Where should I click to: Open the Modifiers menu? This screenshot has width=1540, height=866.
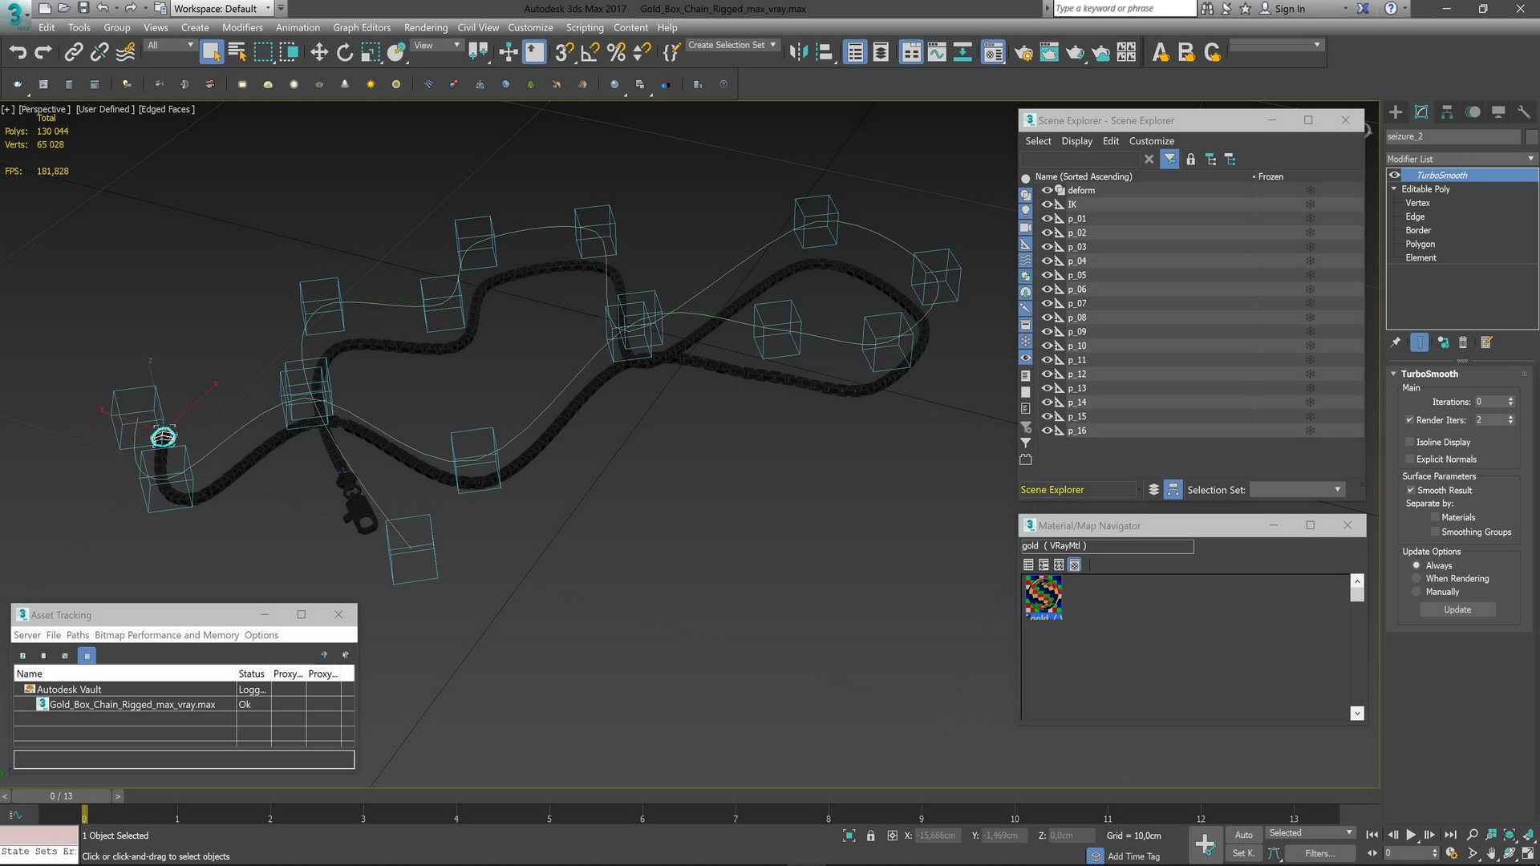pos(242,27)
